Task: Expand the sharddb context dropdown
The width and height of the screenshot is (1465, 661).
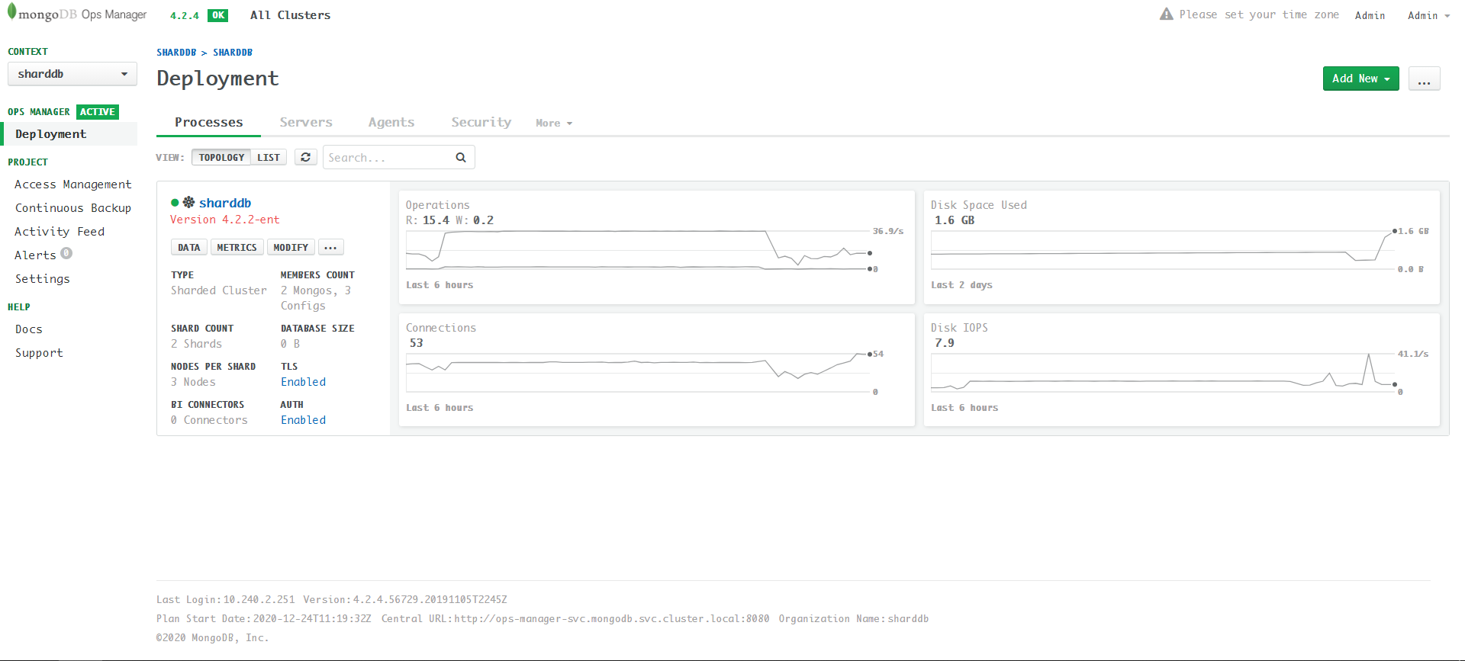Action: click(72, 74)
